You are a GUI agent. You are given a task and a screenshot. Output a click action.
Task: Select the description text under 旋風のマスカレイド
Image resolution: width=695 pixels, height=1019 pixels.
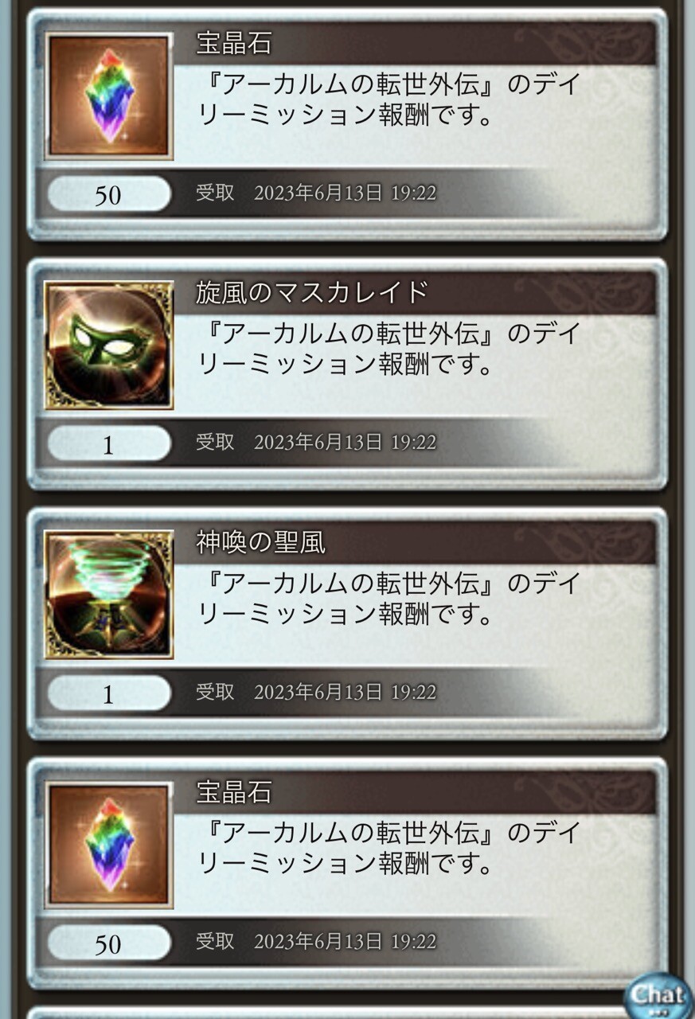point(389,349)
